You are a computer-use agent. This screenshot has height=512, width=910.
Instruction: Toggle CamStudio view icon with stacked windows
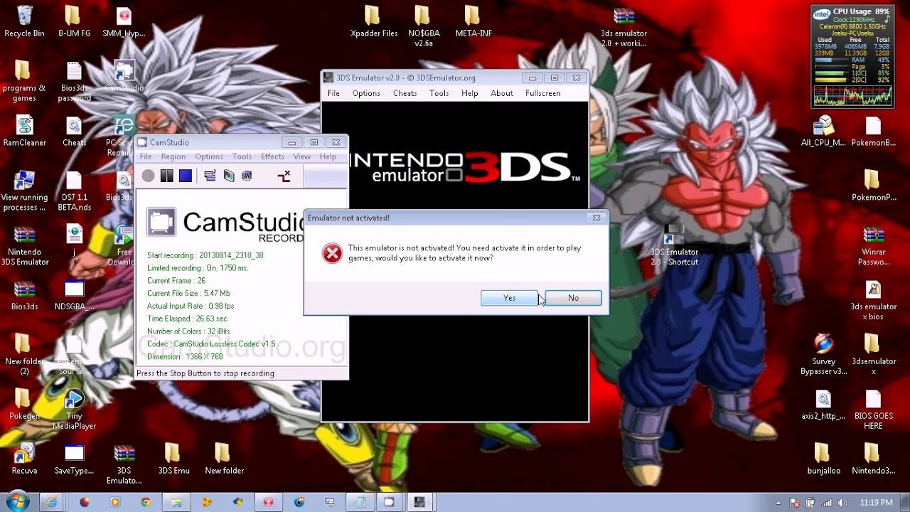click(x=210, y=176)
